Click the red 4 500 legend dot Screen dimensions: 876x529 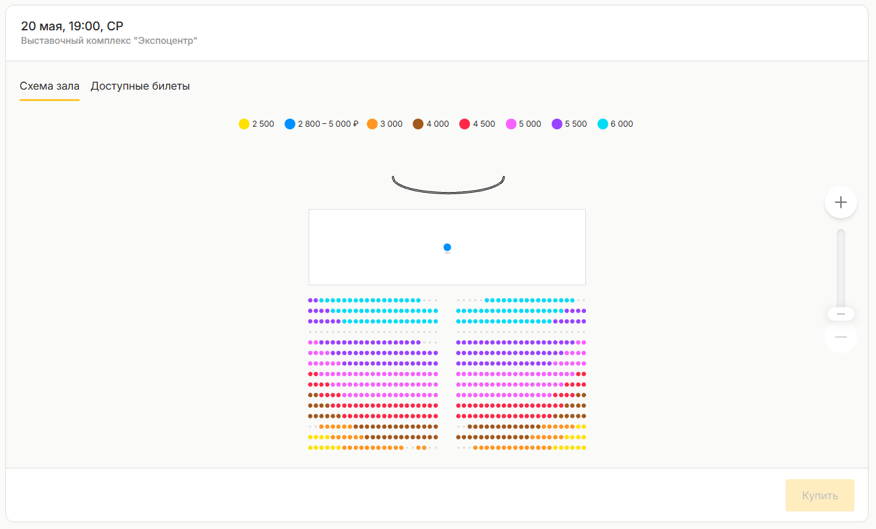coord(465,124)
